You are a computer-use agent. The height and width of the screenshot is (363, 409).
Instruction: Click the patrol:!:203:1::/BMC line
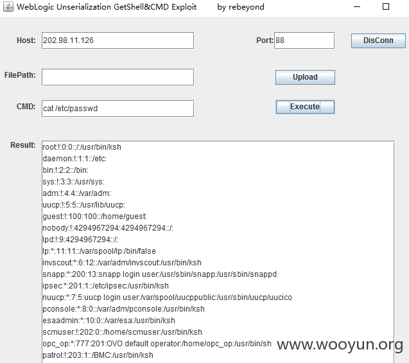pos(98,355)
